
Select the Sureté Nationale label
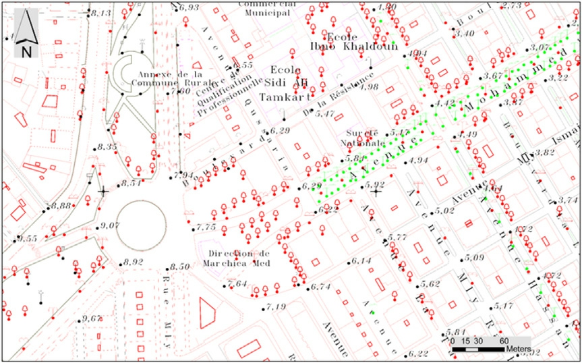pyautogui.click(x=366, y=138)
